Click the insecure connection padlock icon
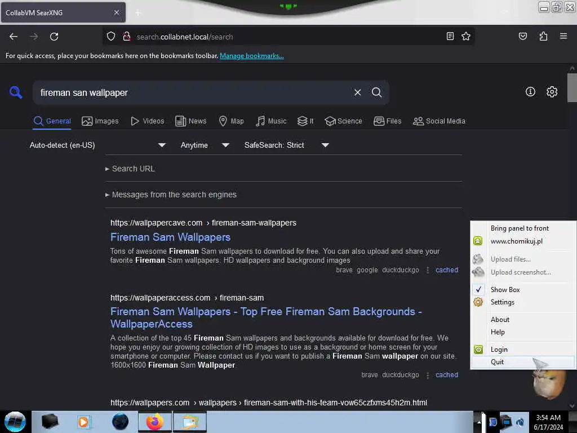The height and width of the screenshot is (433, 577). 127,37
